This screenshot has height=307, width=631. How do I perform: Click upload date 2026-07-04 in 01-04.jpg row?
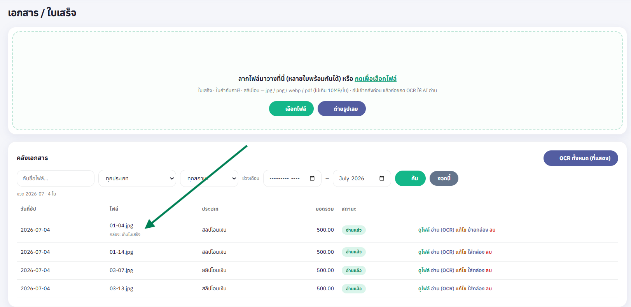(x=35, y=230)
